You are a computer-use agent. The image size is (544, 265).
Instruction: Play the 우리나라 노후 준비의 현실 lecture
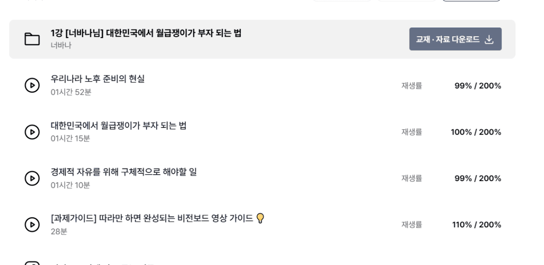point(32,85)
